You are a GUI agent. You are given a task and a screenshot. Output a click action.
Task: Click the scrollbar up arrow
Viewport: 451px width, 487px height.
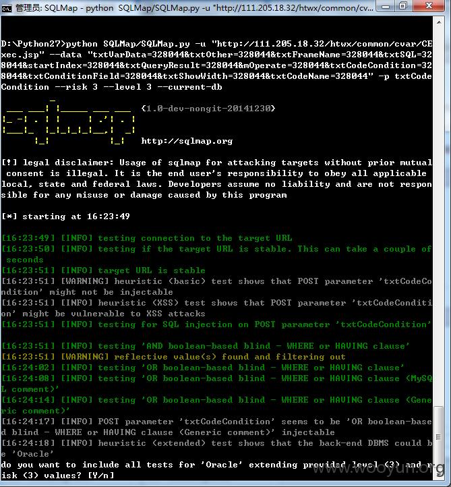tap(439, 22)
